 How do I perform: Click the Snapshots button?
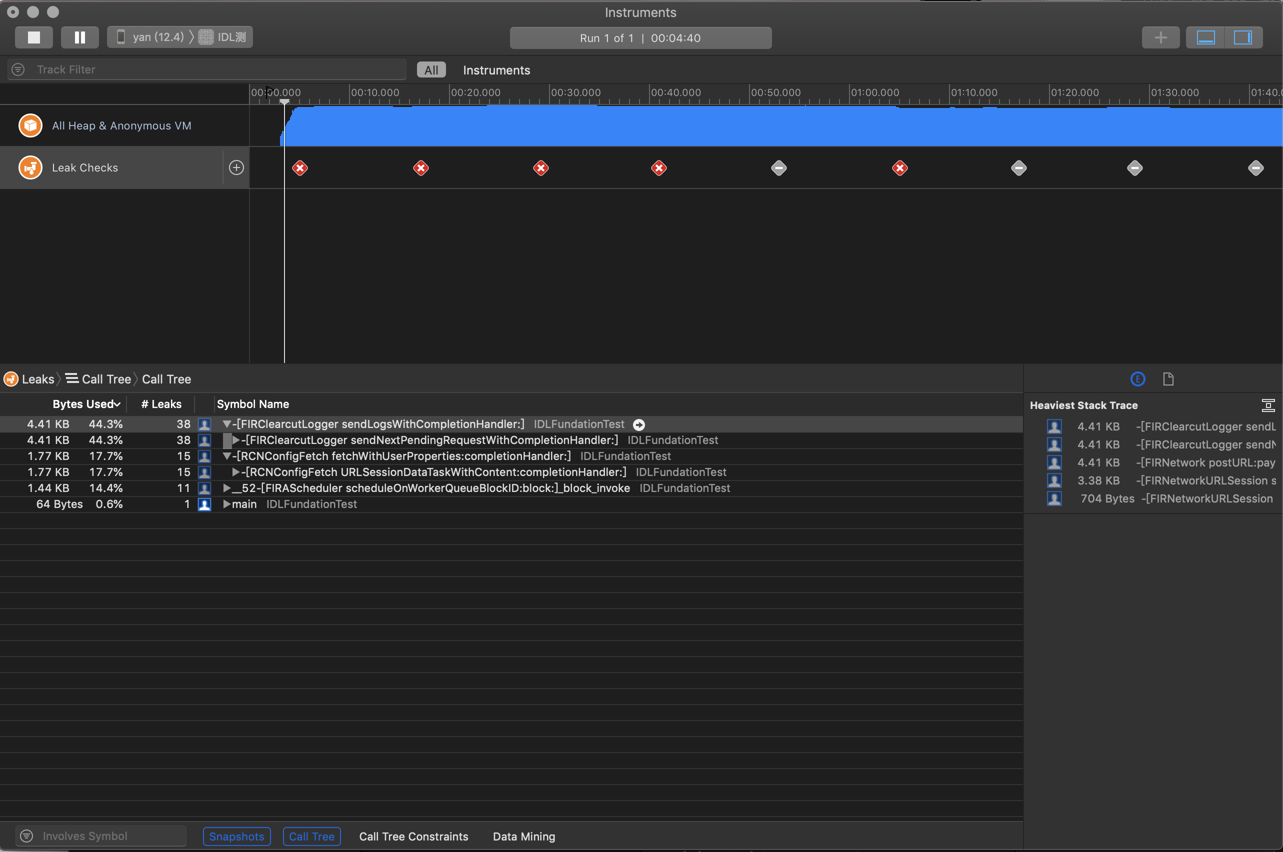point(236,836)
